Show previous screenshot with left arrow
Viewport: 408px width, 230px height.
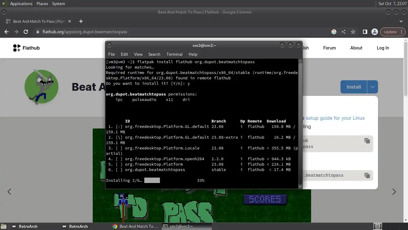pos(9,192)
